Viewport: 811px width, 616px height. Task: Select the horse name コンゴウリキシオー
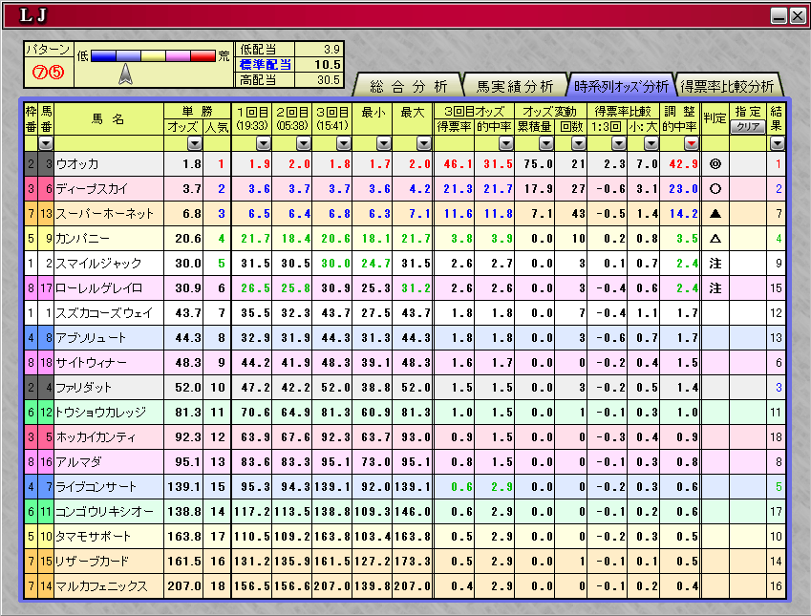click(104, 512)
